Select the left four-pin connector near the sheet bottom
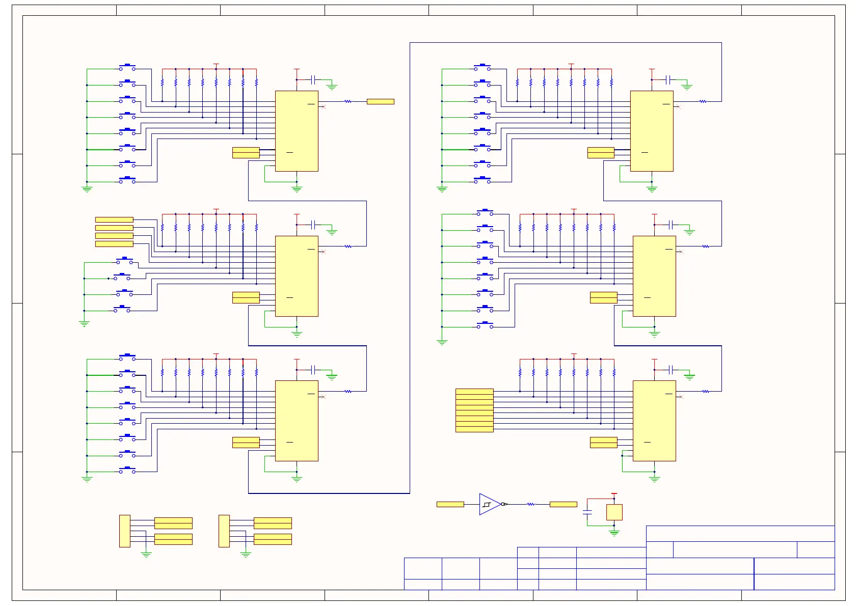Image resolution: width=858 pixels, height=606 pixels. pyautogui.click(x=125, y=531)
